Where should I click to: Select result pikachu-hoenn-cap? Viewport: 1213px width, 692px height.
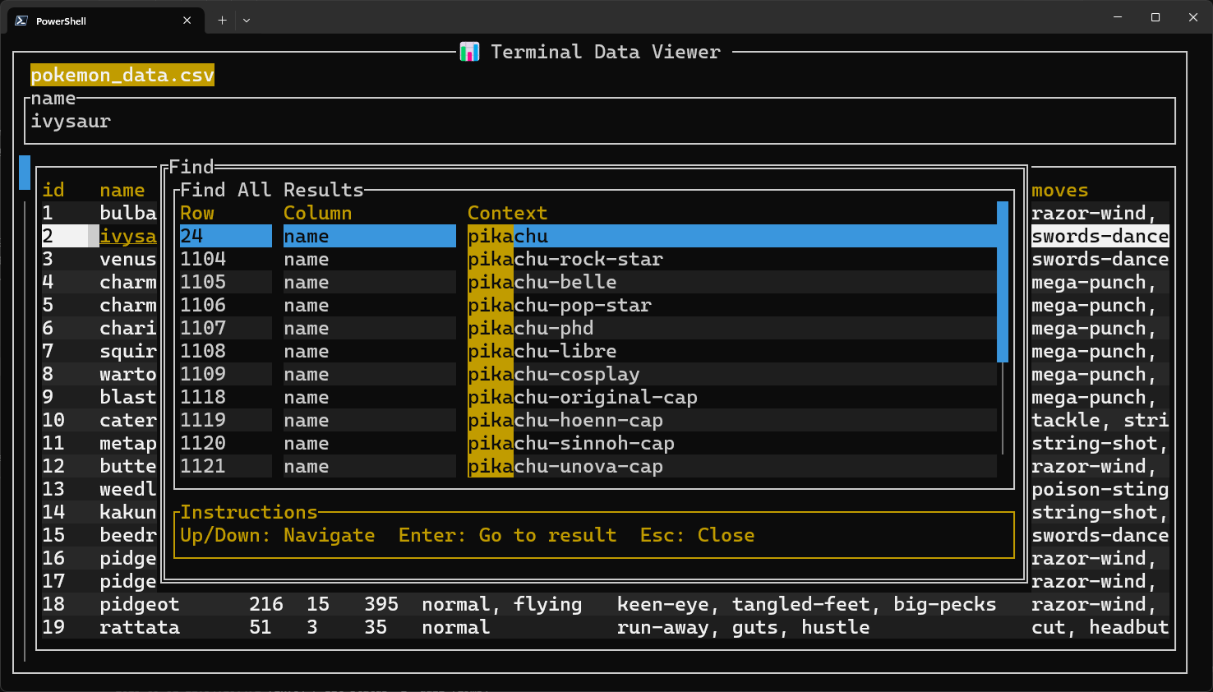pyautogui.click(x=588, y=420)
